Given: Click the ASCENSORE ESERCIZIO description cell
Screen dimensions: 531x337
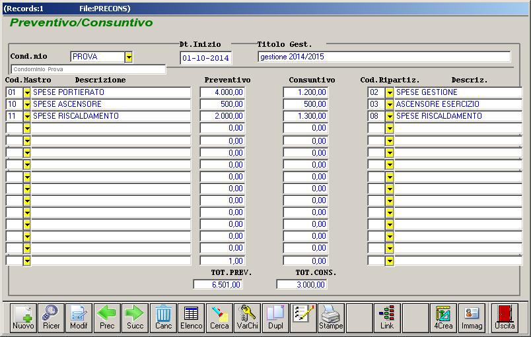Looking at the screenshot, I should [458, 104].
